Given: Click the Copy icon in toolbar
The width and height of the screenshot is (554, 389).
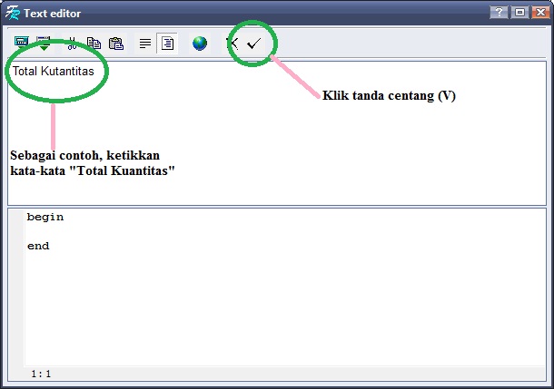Looking at the screenshot, I should coord(94,44).
